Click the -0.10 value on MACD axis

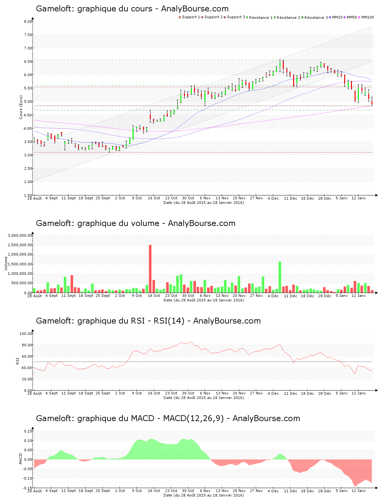coord(28,478)
